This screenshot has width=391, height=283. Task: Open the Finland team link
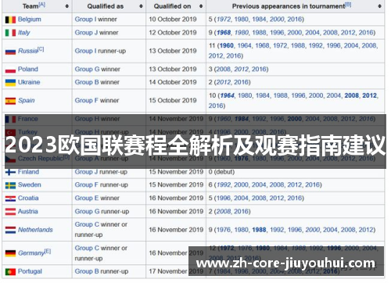pyautogui.click(x=28, y=172)
